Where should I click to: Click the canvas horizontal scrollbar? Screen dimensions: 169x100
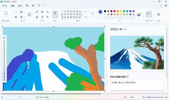point(51,94)
